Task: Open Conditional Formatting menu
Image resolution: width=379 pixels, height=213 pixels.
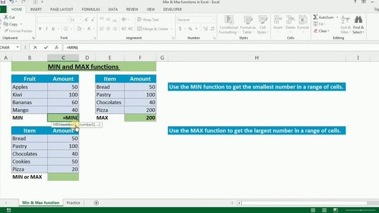Action: [229, 24]
